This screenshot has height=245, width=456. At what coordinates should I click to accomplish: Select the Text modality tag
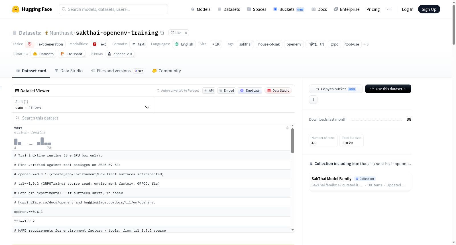[x=99, y=44]
